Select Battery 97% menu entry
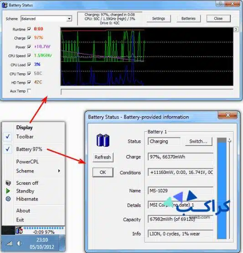Screen dimensions: 243x253 point(29,149)
